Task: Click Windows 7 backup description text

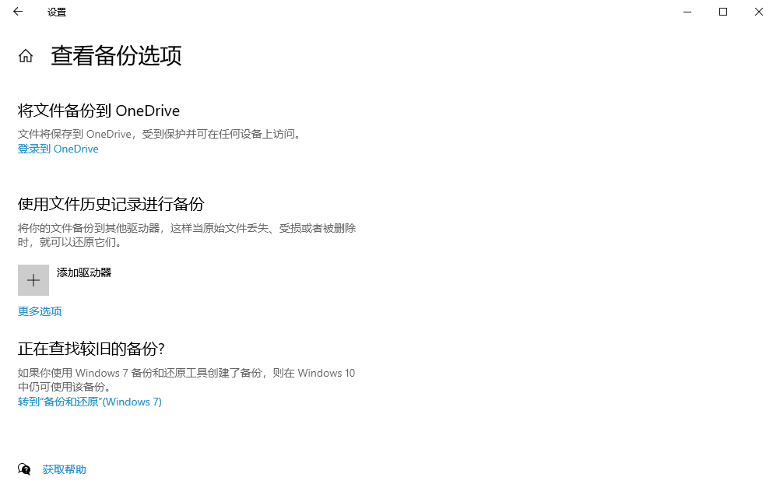Action: 186,378
